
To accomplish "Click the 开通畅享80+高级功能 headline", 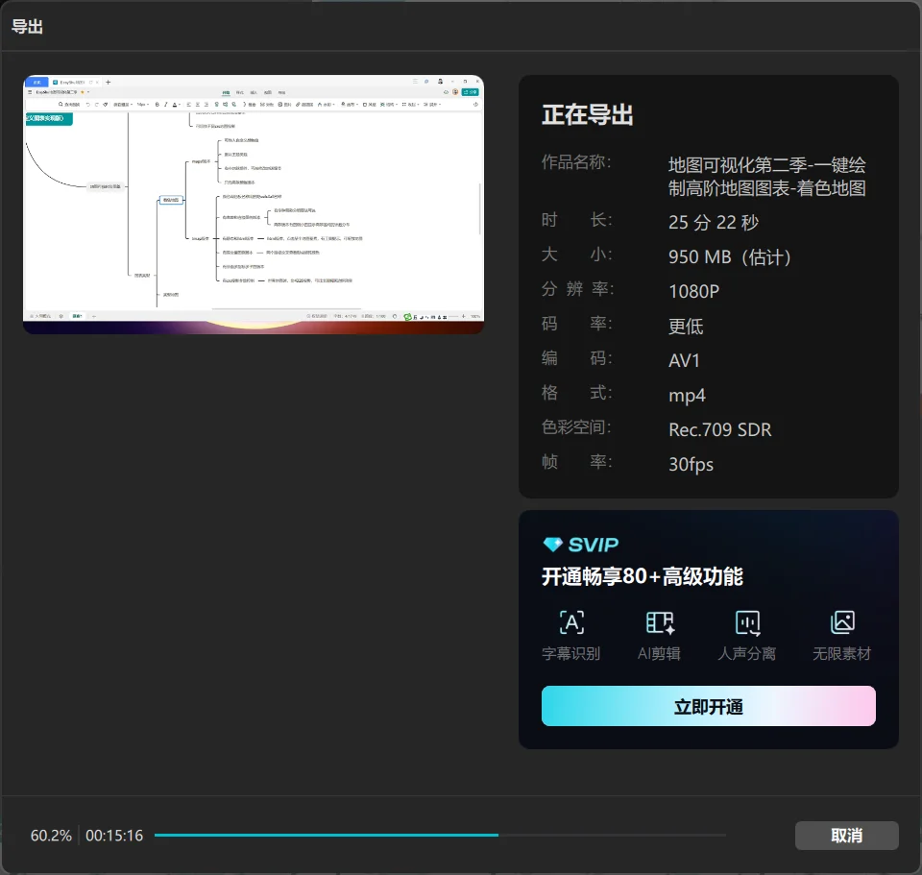I will click(x=643, y=576).
